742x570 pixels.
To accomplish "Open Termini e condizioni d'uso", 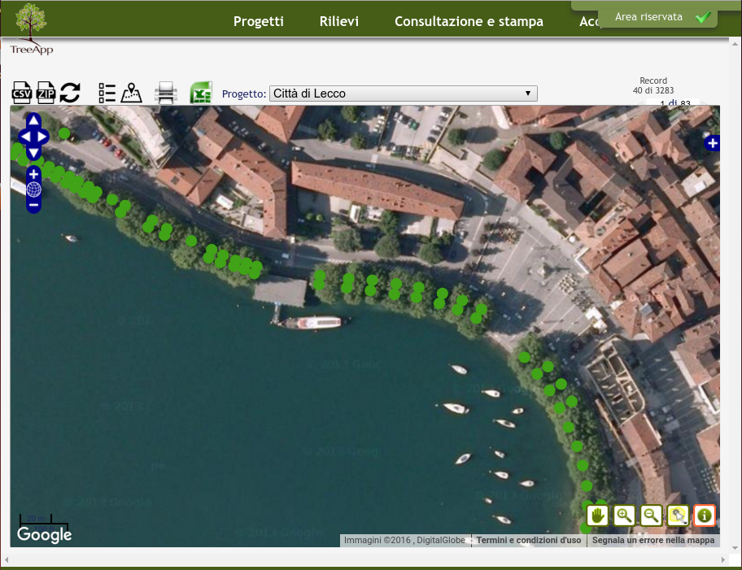I will (x=528, y=540).
